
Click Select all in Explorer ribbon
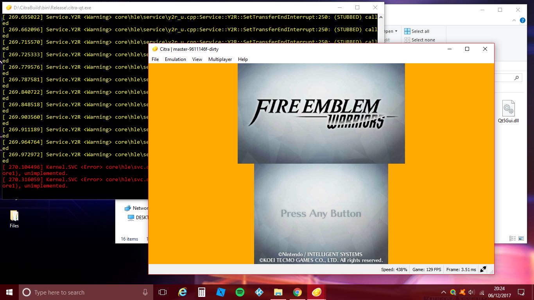[417, 31]
